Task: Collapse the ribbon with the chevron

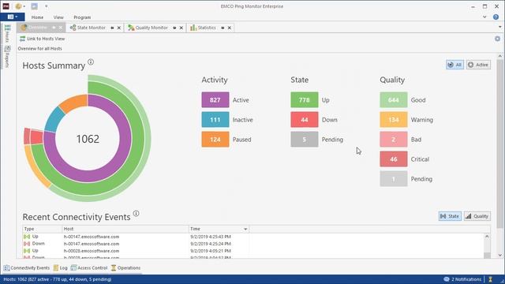Action: click(484, 17)
